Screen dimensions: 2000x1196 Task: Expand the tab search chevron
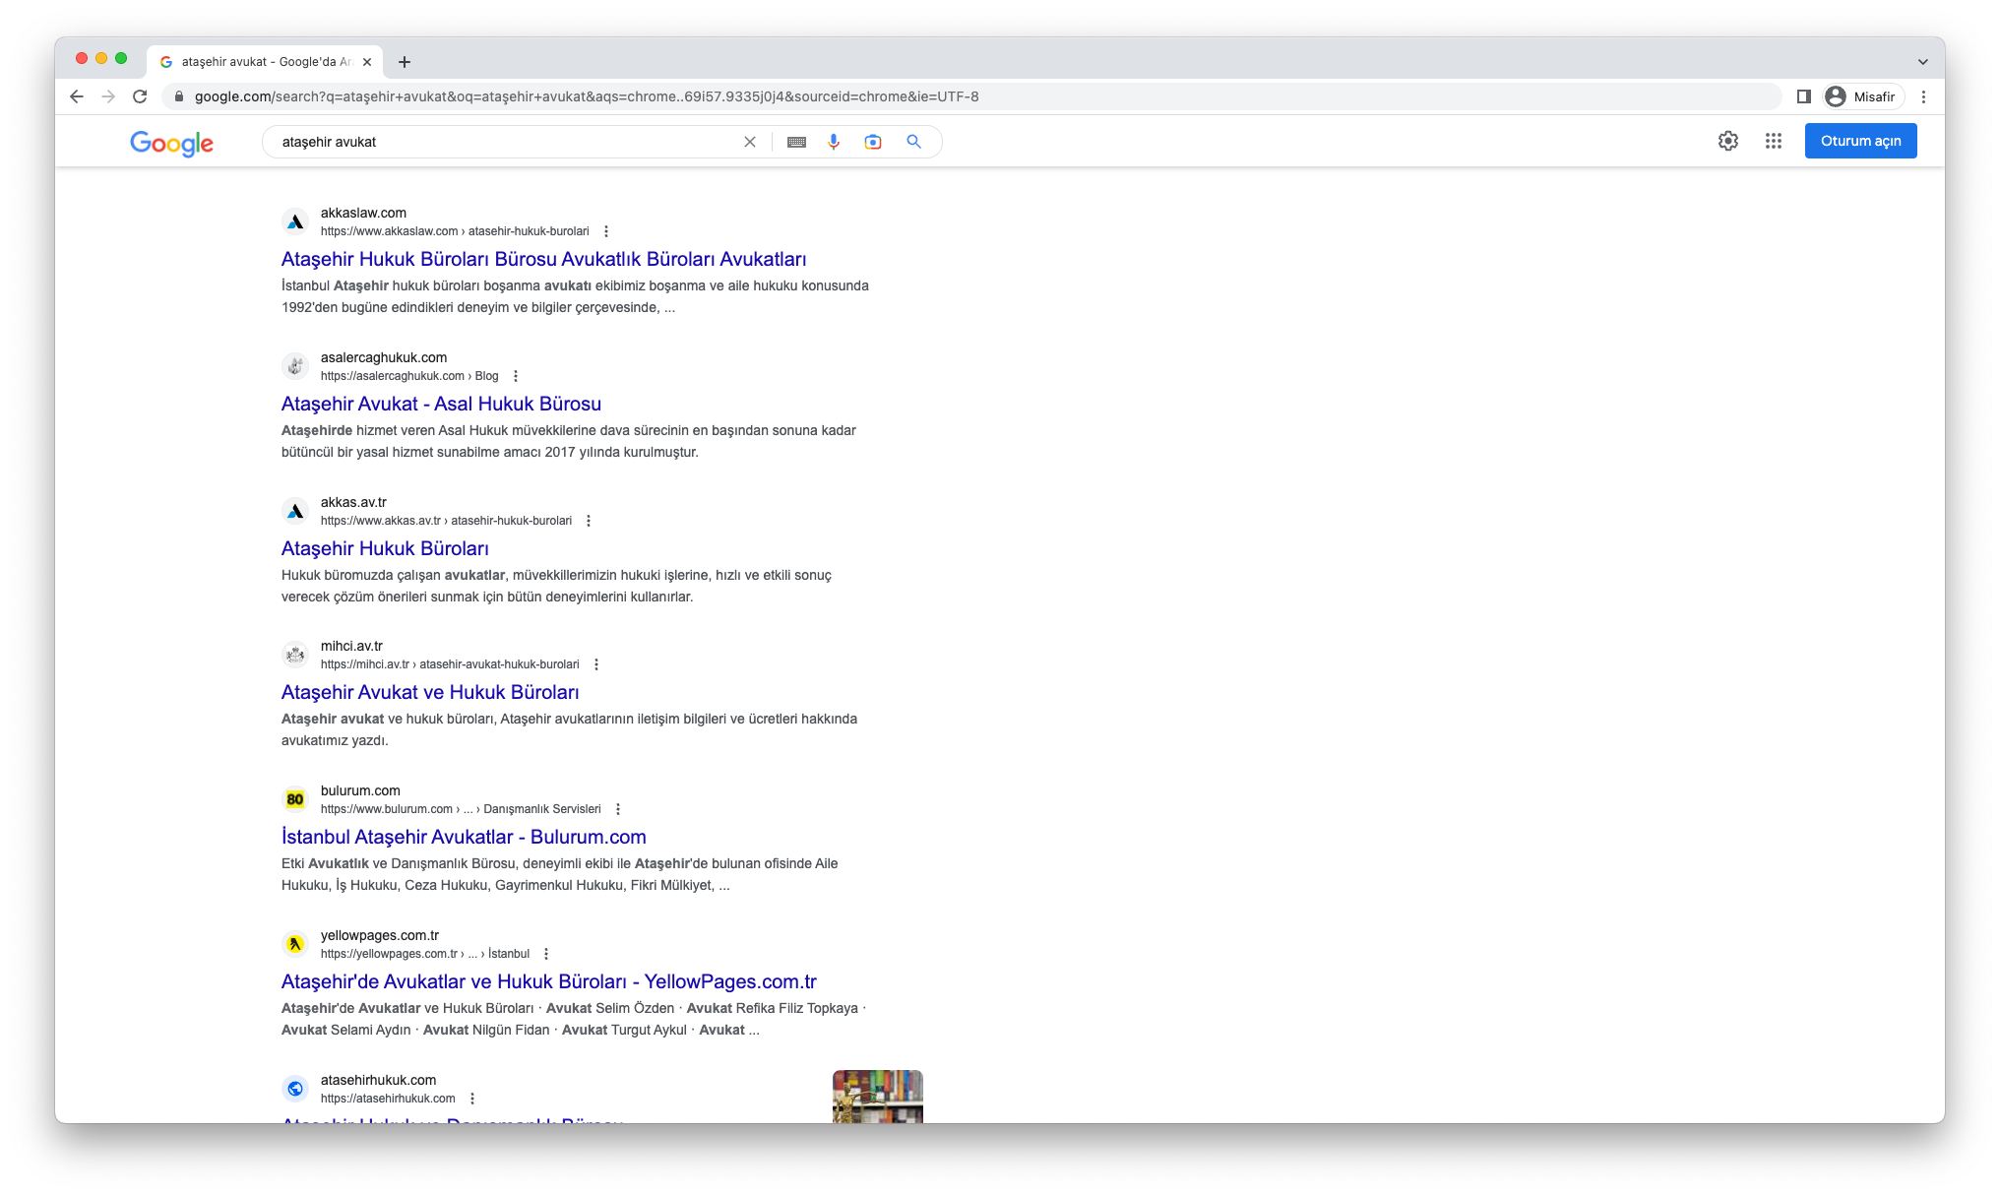[1923, 62]
